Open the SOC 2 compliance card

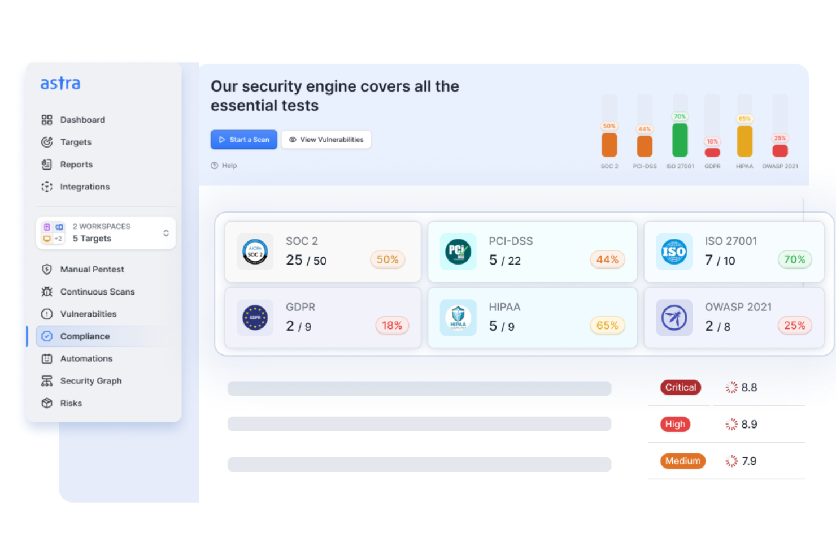point(323,252)
